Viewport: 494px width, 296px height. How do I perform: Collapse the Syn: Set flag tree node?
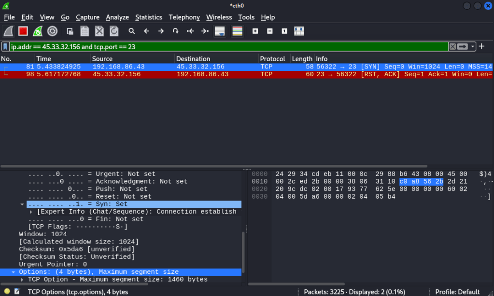point(22,204)
